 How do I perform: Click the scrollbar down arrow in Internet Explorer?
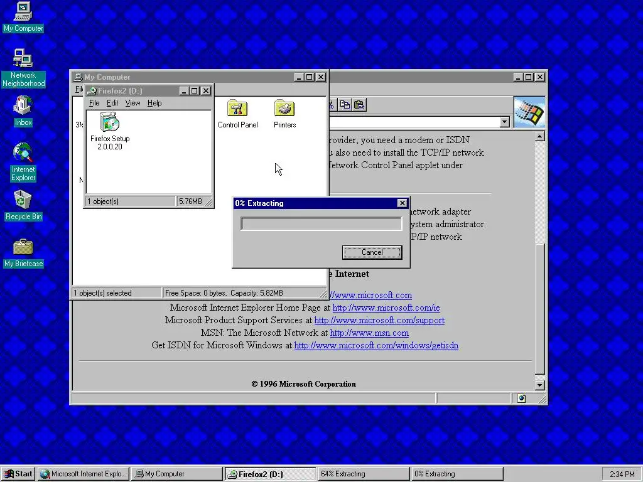(x=540, y=385)
